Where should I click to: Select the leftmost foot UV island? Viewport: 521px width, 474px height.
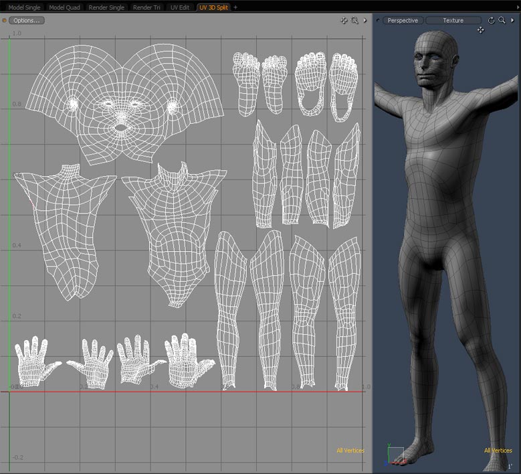[246, 84]
